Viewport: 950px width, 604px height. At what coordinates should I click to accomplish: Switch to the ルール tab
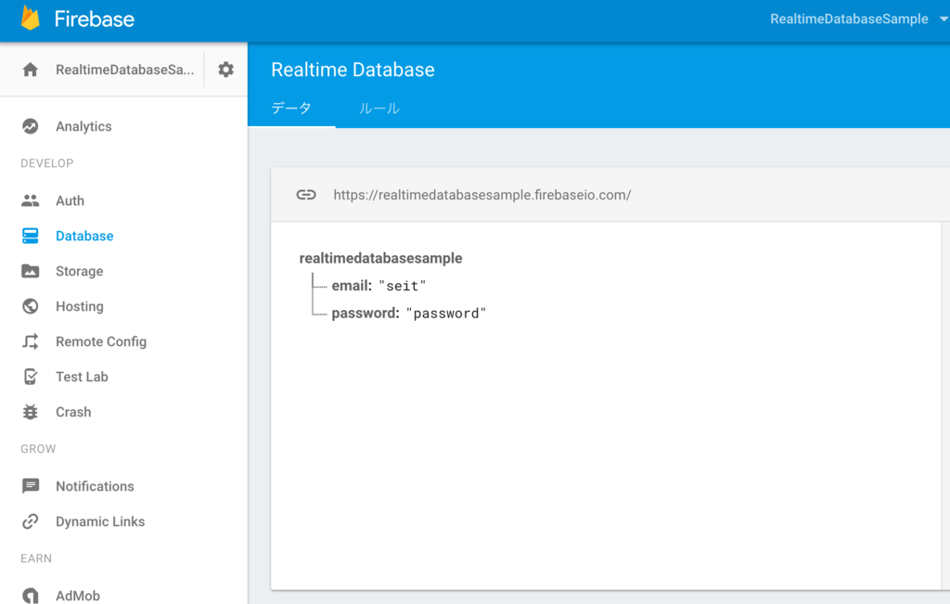pos(379,108)
